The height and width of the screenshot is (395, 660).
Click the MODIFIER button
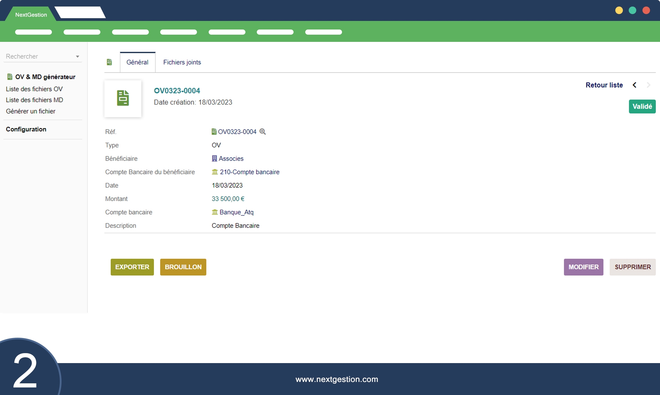(583, 267)
